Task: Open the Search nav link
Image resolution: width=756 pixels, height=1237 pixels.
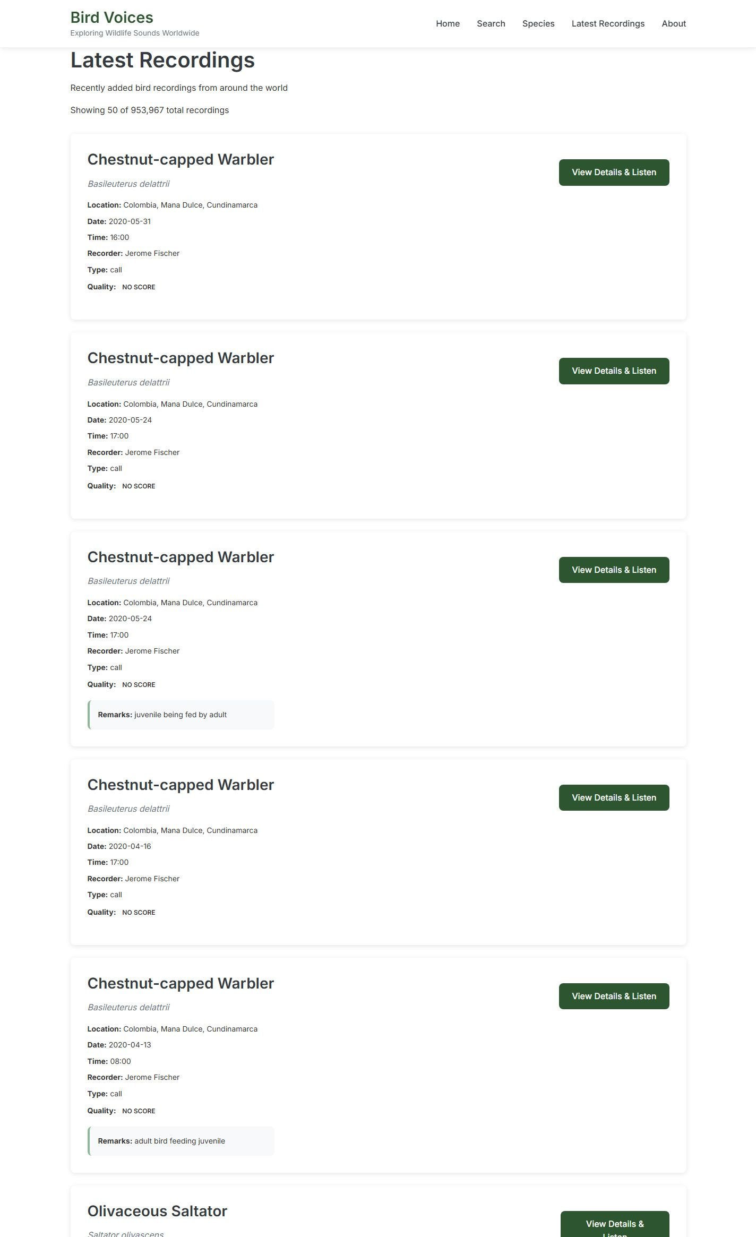Action: 491,23
